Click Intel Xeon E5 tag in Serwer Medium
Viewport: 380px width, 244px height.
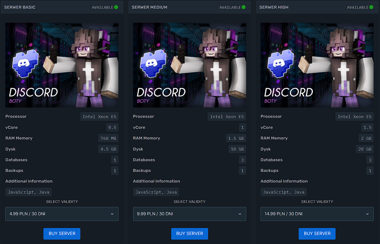[x=227, y=117]
